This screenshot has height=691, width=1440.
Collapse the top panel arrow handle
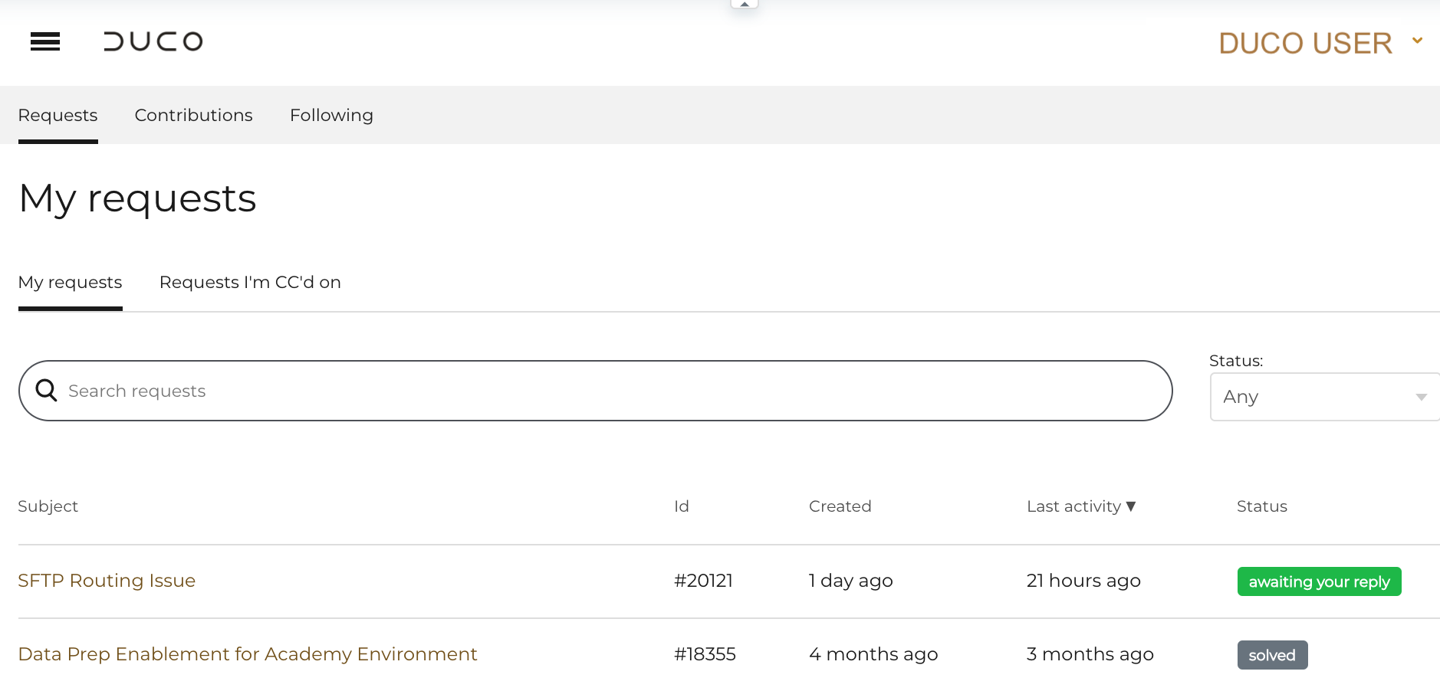745,4
